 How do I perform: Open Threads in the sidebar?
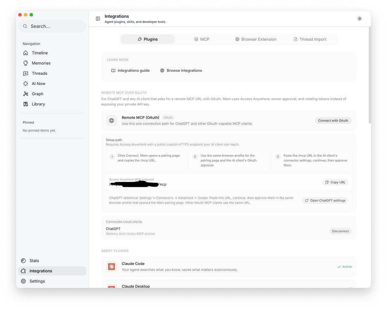52,73
